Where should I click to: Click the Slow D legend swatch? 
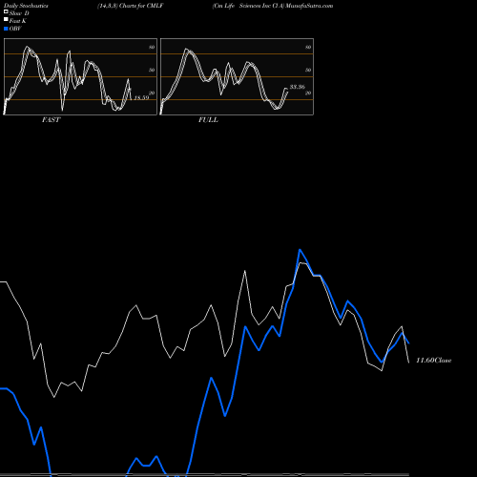coord(6,11)
